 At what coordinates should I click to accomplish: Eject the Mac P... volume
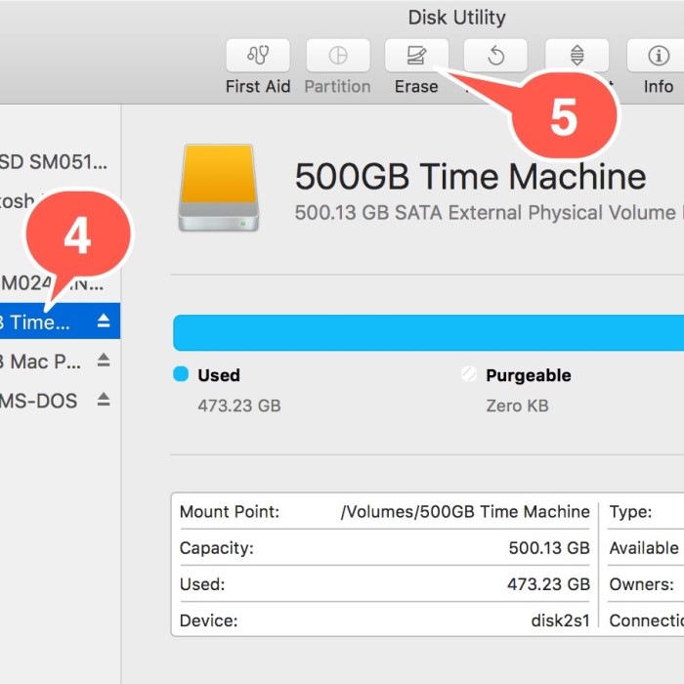click(x=104, y=361)
